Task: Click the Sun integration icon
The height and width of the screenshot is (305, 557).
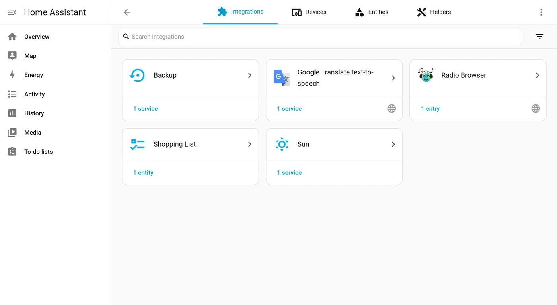Action: (282, 144)
